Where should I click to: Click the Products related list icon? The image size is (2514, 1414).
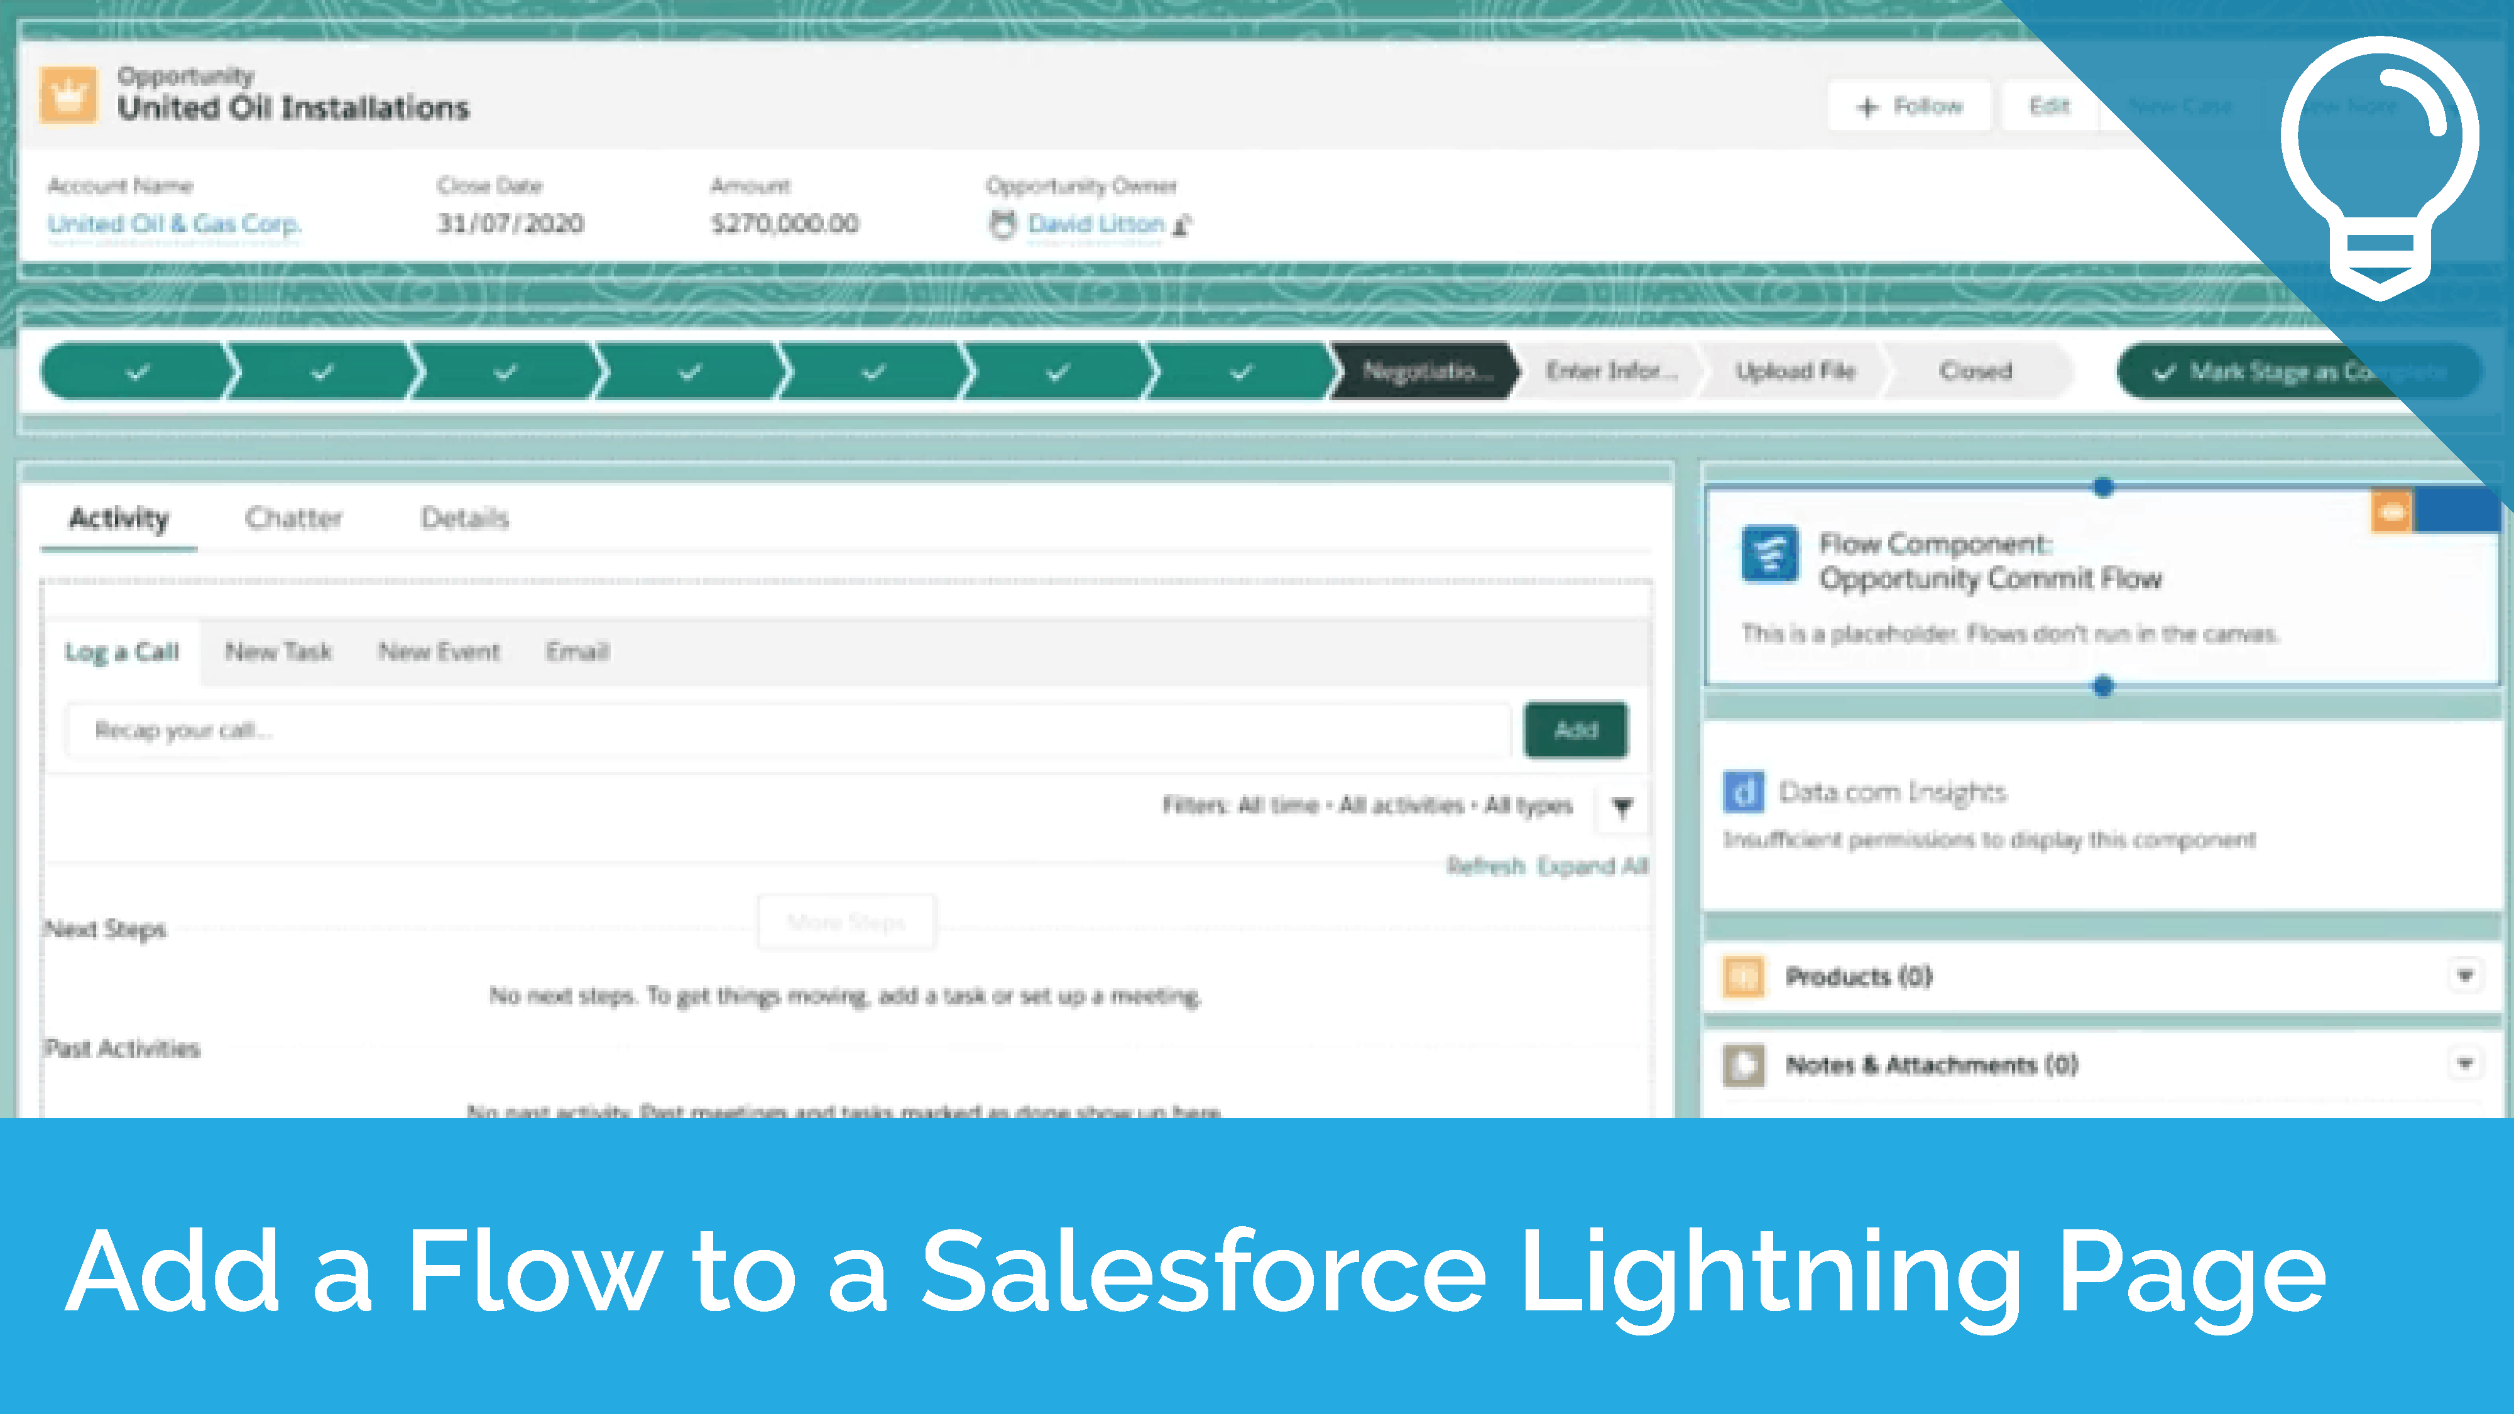click(1744, 976)
